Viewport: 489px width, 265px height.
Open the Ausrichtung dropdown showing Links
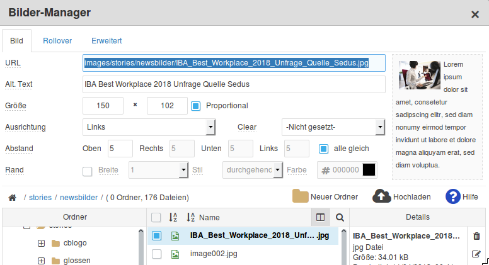149,127
